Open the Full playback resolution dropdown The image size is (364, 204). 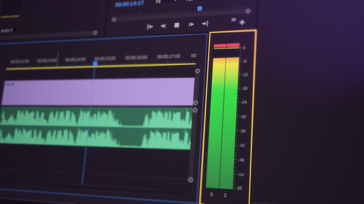196,1
